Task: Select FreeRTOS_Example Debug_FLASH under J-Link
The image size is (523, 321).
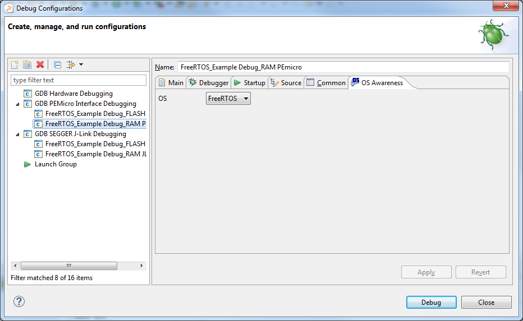Action: (95, 144)
